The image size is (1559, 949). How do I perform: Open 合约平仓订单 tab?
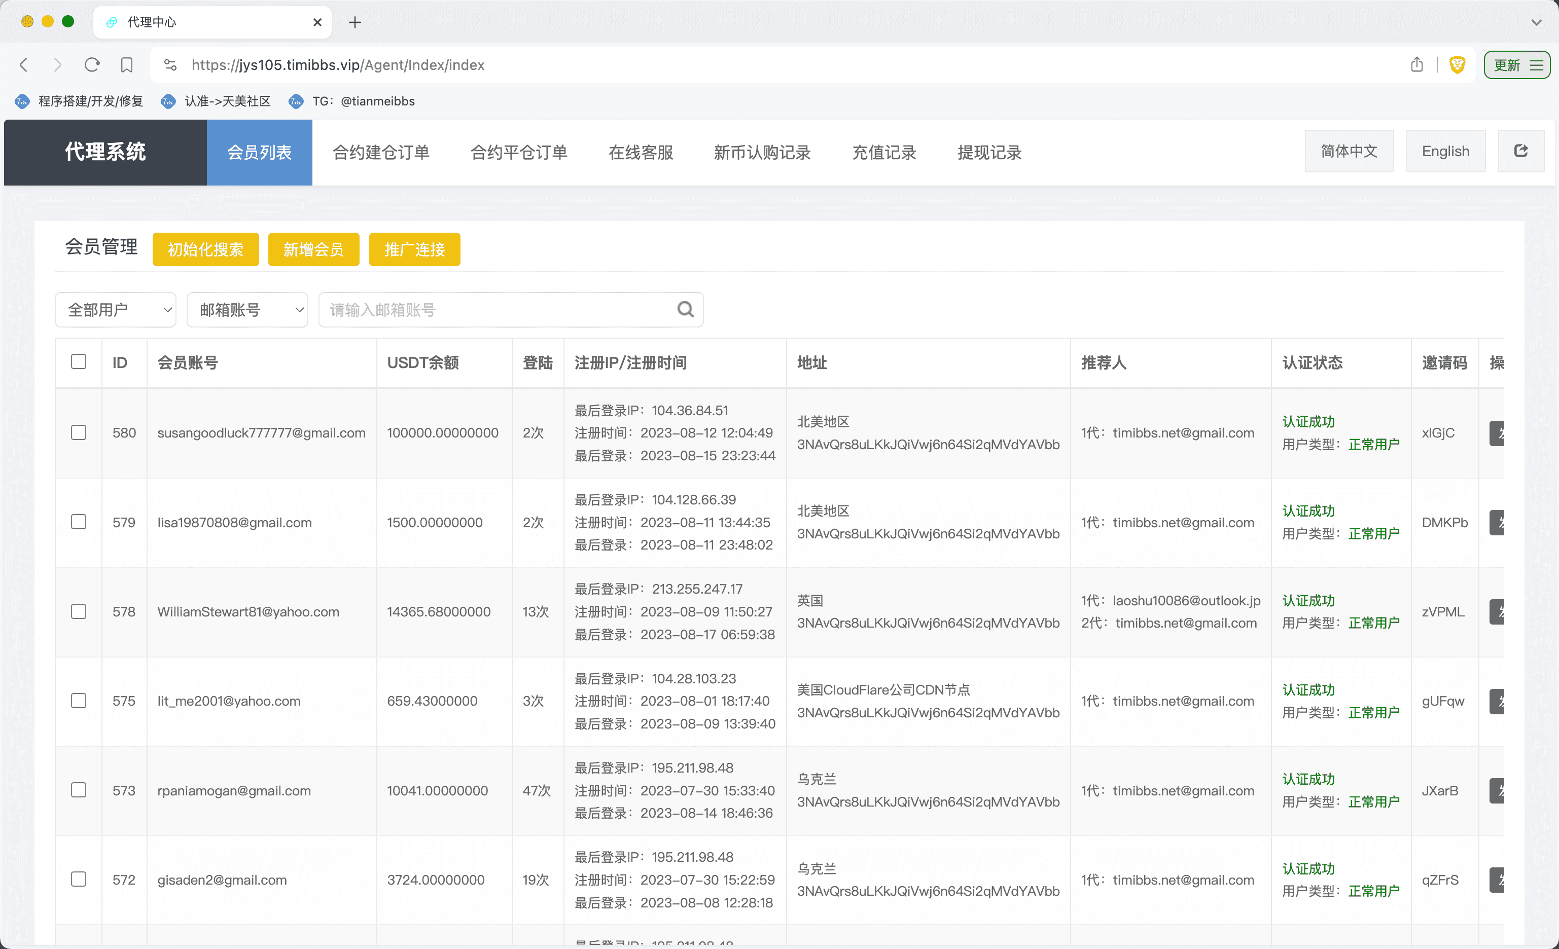519,153
